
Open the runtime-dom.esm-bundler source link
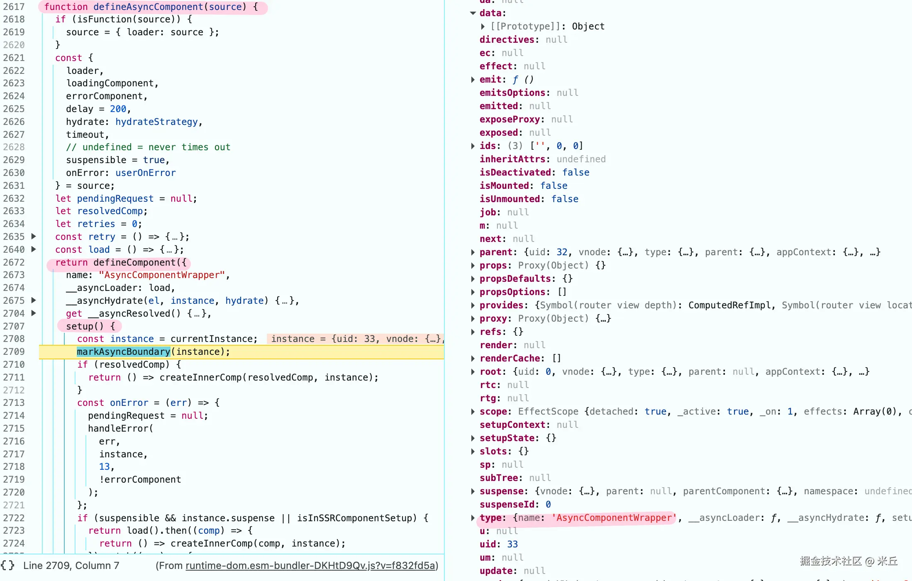coord(310,565)
